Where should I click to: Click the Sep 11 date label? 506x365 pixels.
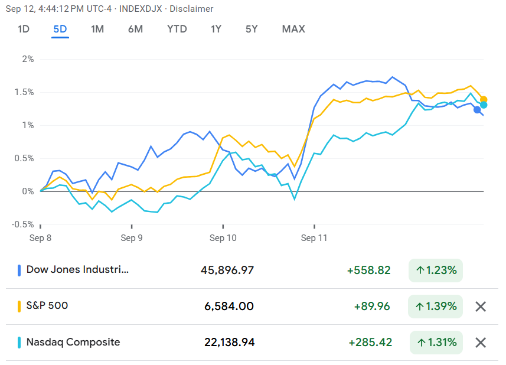tap(314, 238)
